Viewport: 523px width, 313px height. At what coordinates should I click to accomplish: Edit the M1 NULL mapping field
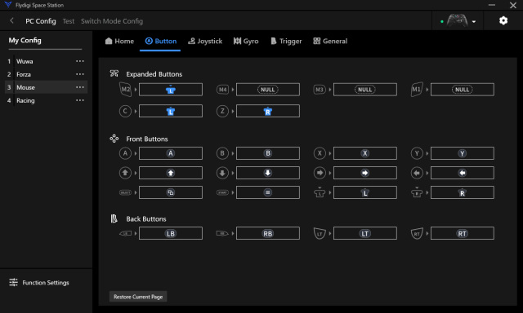[x=463, y=90]
